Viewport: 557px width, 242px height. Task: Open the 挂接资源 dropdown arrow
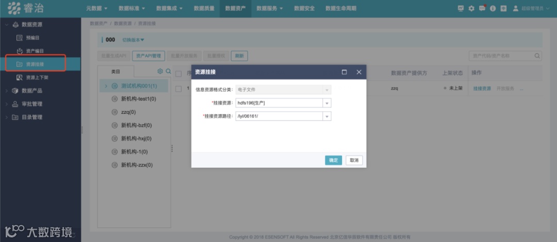click(x=327, y=103)
